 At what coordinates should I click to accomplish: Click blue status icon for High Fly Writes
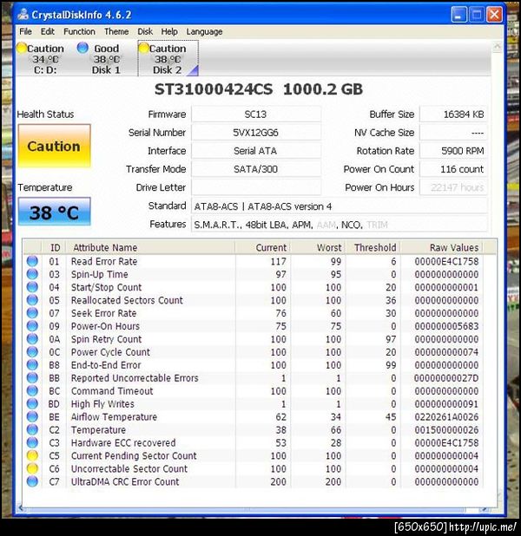coord(32,404)
